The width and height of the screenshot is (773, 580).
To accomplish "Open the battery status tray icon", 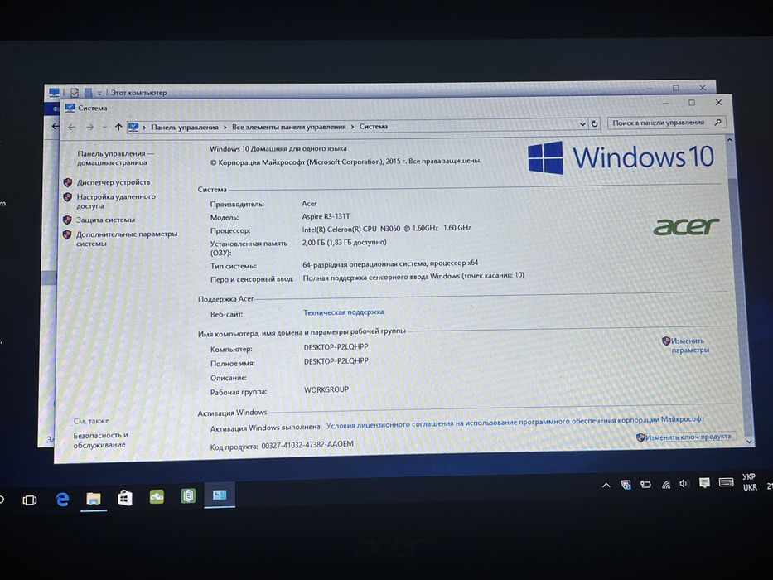I will 645,485.
